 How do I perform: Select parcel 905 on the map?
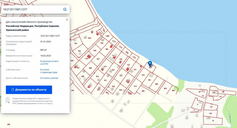(x=157, y=84)
